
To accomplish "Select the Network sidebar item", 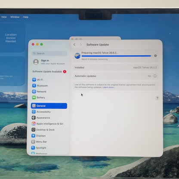I will pos(39,92).
